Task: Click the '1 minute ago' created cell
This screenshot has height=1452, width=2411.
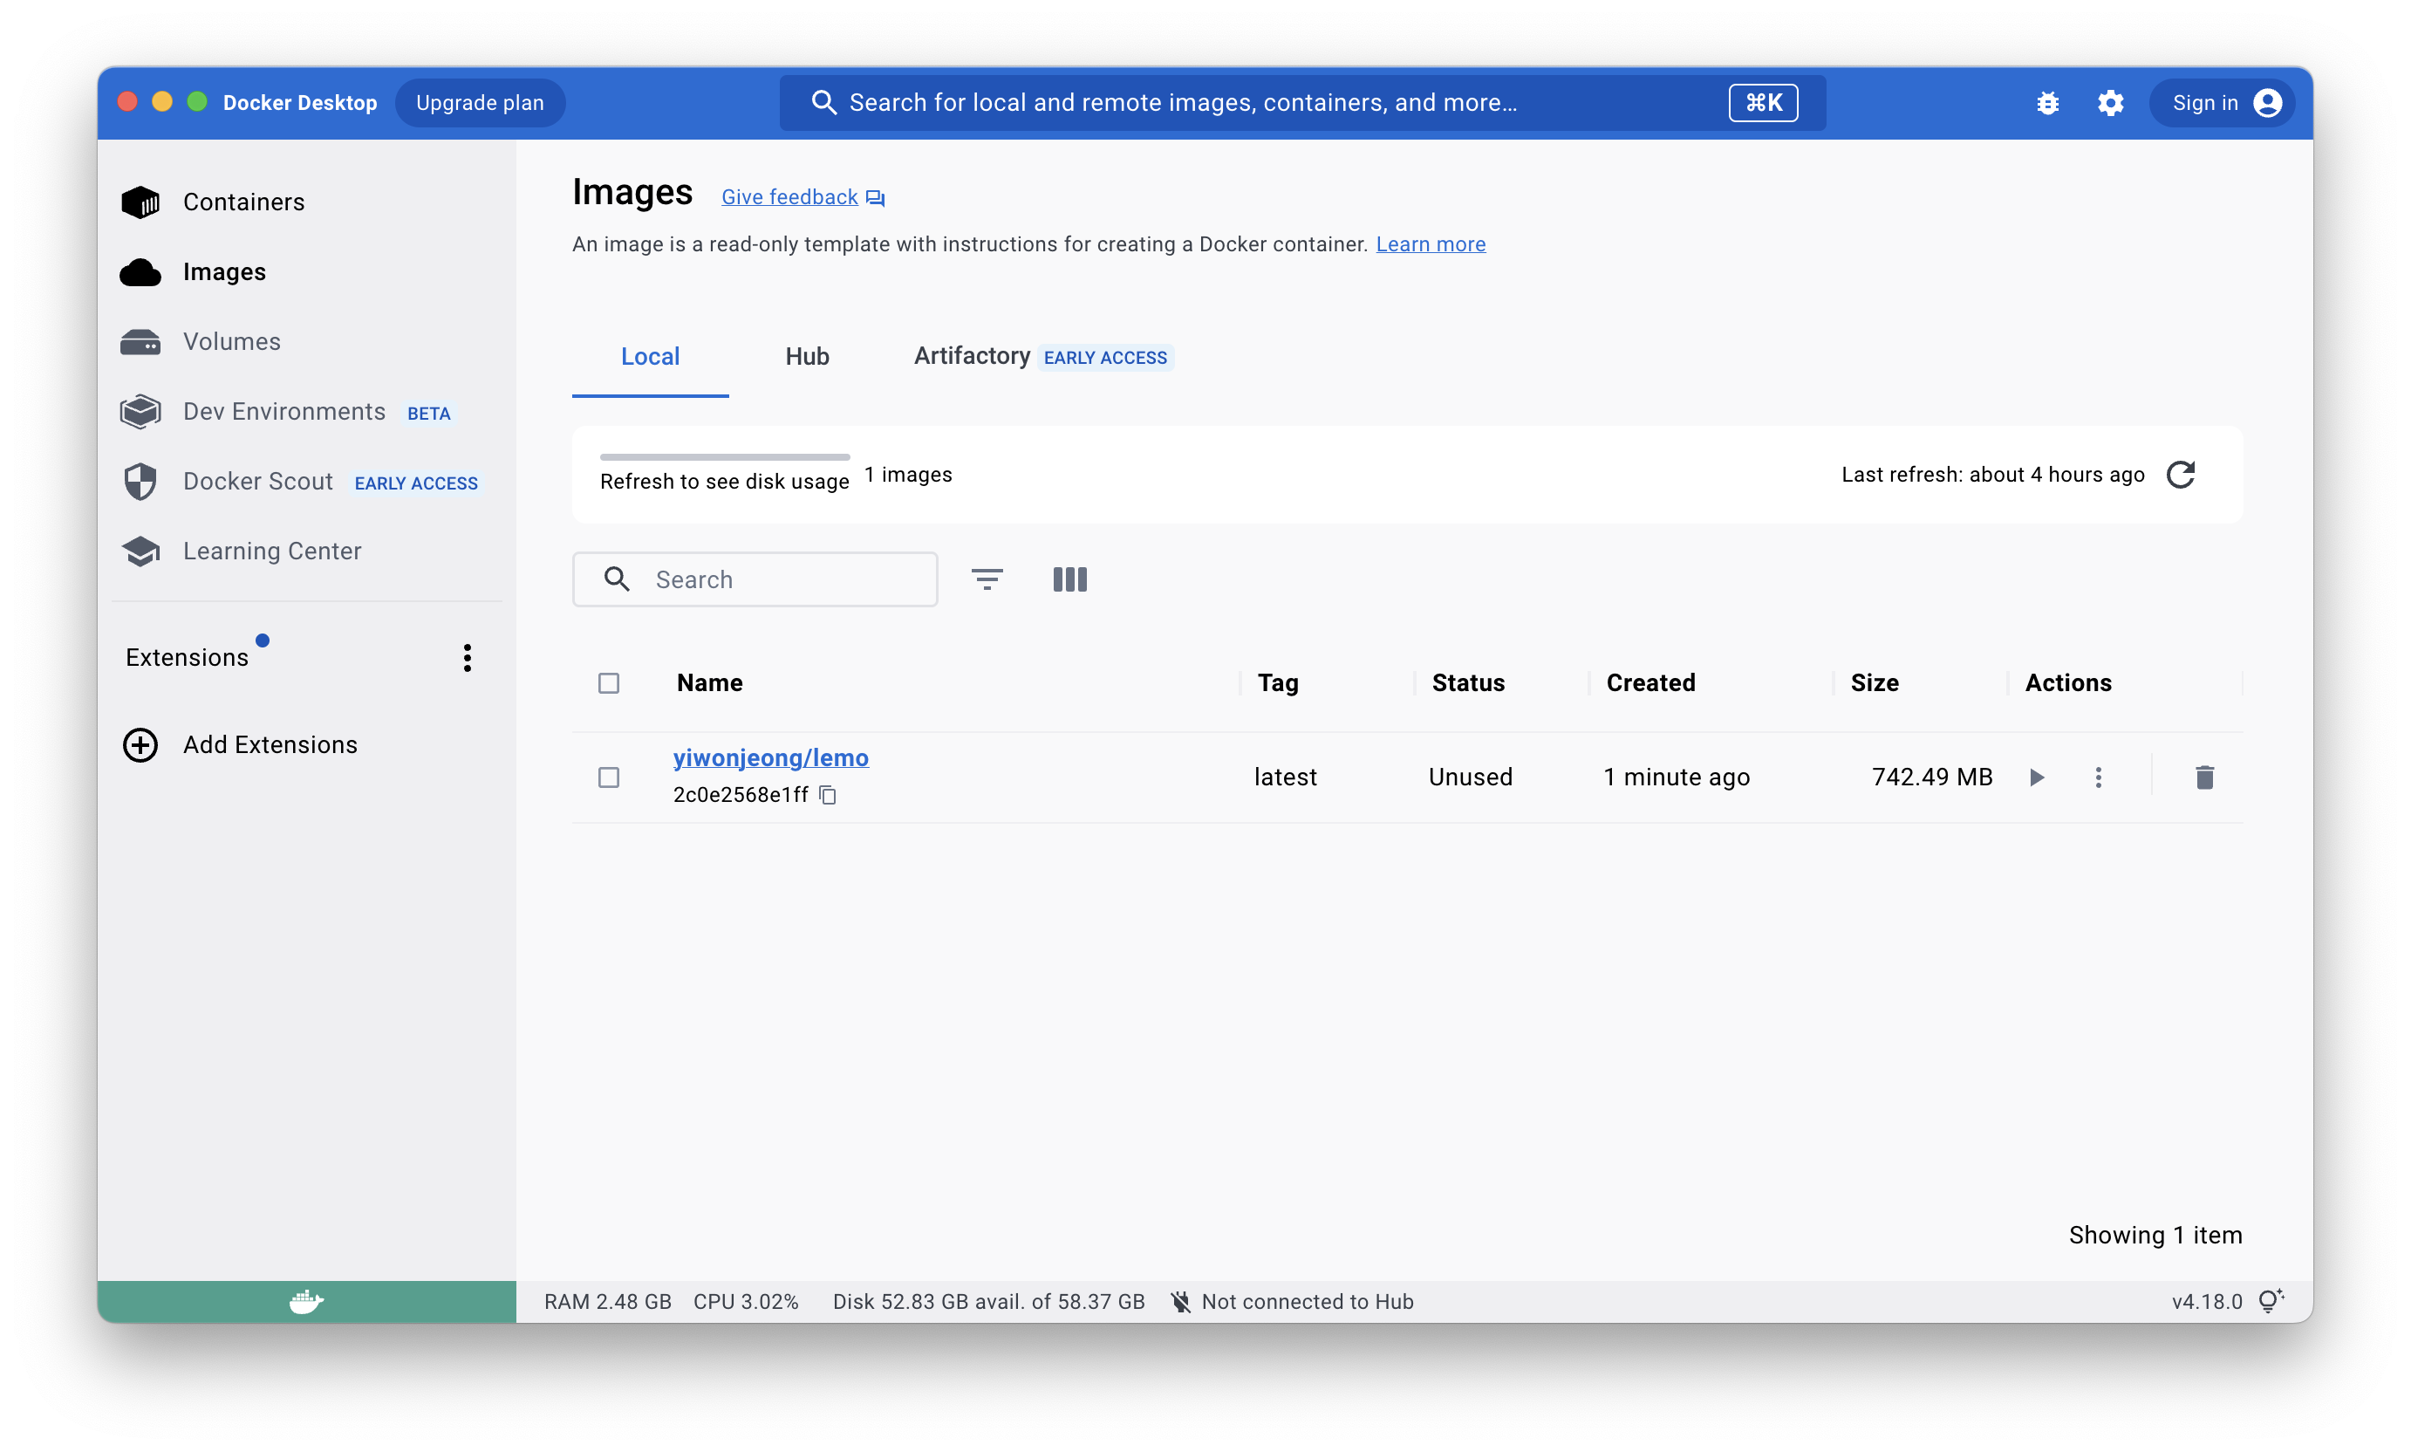Action: (x=1676, y=777)
